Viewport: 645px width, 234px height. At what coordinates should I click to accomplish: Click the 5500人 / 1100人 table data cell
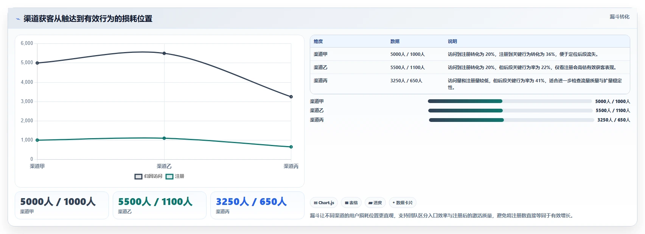[x=407, y=68]
